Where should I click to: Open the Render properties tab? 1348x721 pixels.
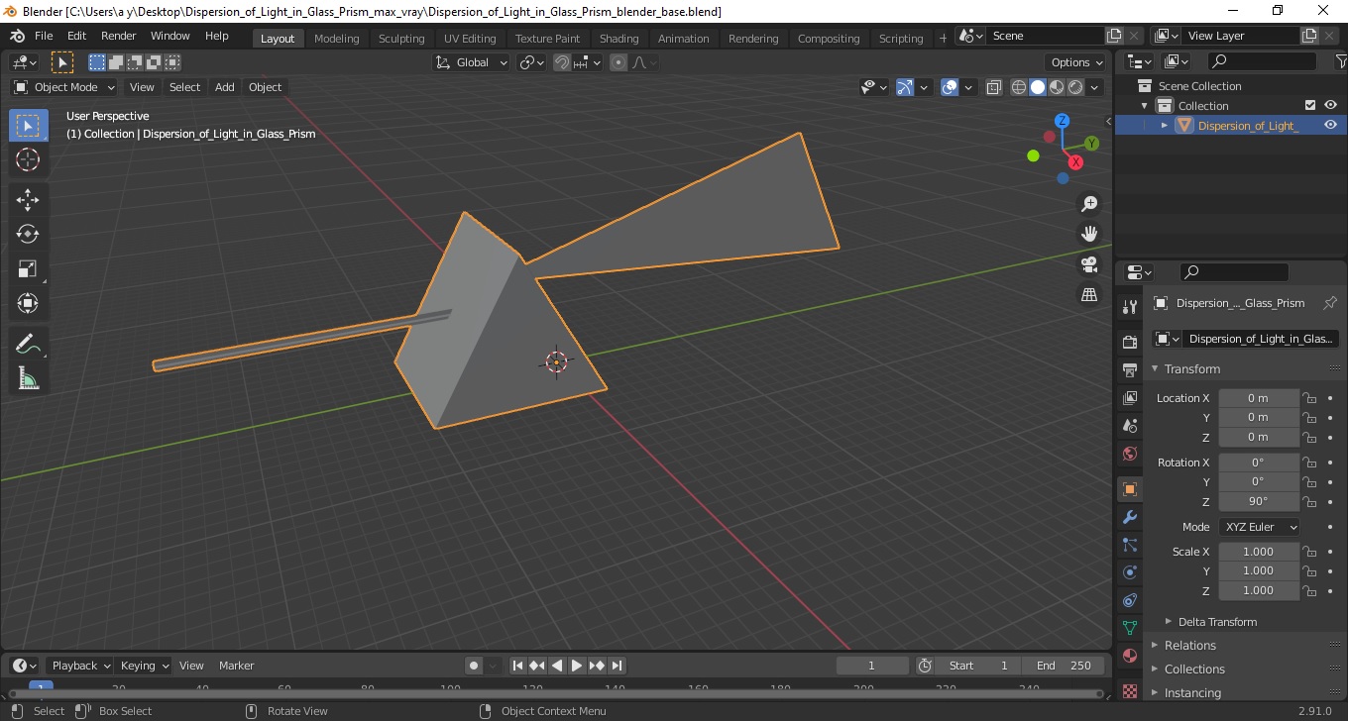coord(1129,342)
